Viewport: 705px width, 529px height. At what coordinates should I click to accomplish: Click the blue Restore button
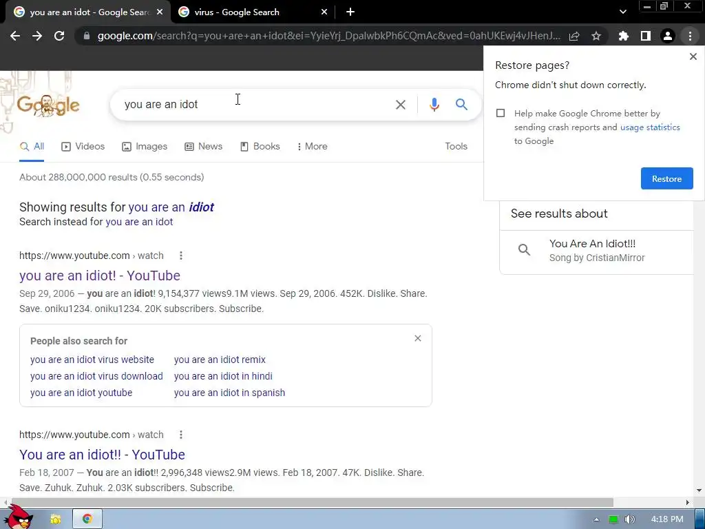(666, 178)
